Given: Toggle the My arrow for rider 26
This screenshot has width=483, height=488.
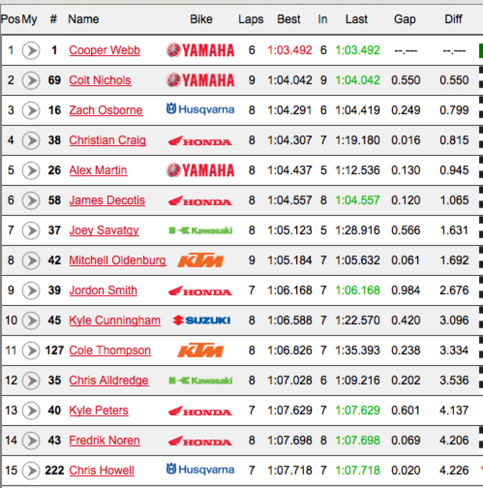Looking at the screenshot, I should pos(31,170).
